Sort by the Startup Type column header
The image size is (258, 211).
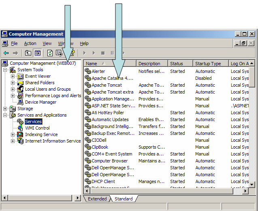(211, 64)
